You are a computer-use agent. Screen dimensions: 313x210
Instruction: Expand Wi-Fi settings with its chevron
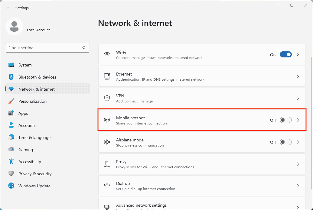298,54
